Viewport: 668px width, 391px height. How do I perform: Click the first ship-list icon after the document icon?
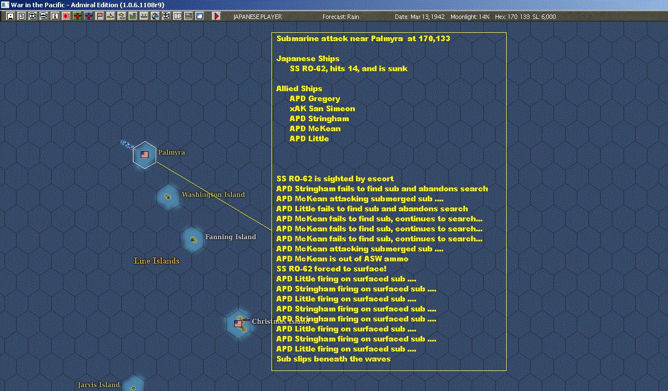point(33,16)
